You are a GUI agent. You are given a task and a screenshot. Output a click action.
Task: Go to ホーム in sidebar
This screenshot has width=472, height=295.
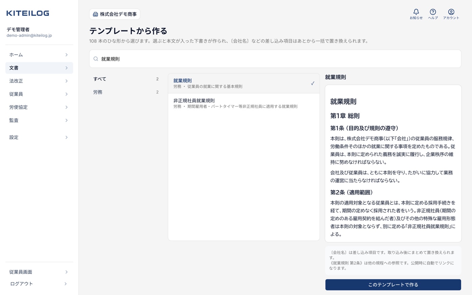(x=39, y=55)
